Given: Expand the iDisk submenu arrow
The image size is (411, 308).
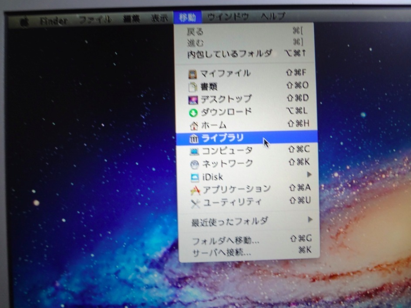Looking at the screenshot, I should [310, 175].
